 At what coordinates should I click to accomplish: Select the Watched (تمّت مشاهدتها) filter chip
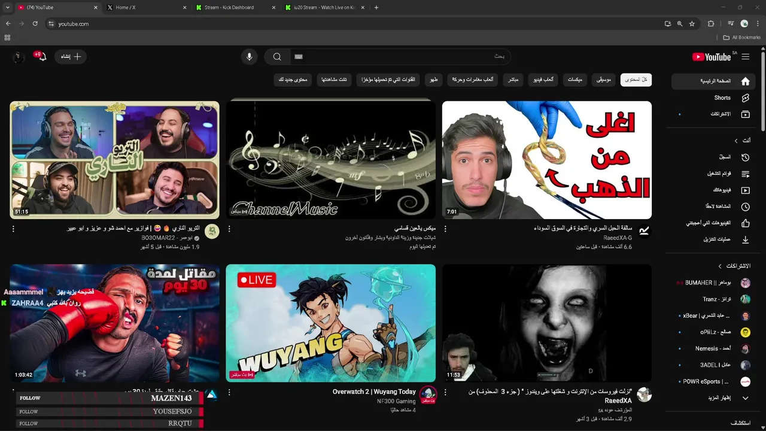coord(335,80)
